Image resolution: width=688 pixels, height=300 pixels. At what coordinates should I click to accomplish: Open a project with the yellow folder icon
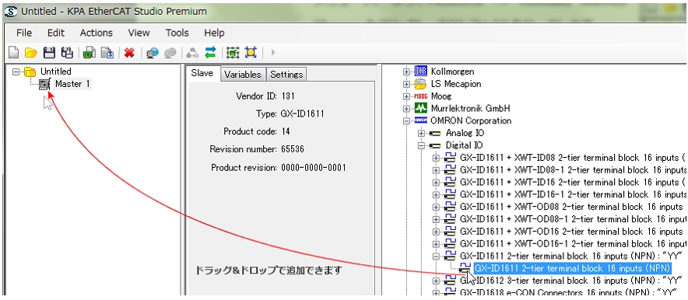tap(30, 53)
